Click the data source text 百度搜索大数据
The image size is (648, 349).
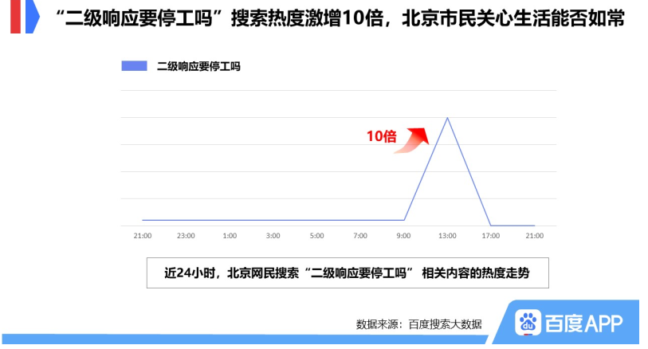coord(445,324)
